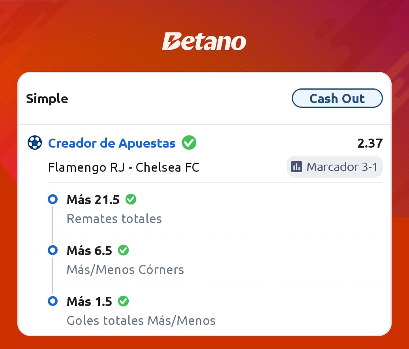Click green check next to Más 1.5
Image resolution: width=409 pixels, height=349 pixels.
pyautogui.click(x=124, y=301)
